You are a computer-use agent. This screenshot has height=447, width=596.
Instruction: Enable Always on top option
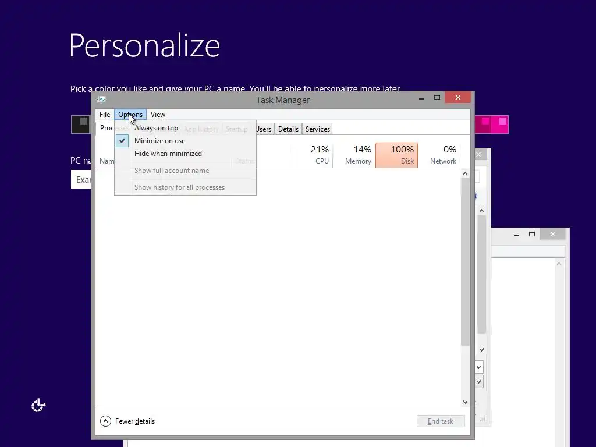click(186, 128)
